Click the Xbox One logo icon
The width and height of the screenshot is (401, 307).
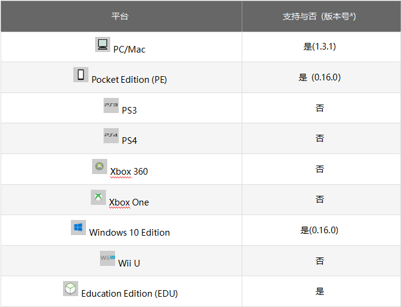(98, 197)
